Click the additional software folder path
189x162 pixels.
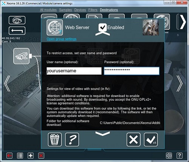130,123
